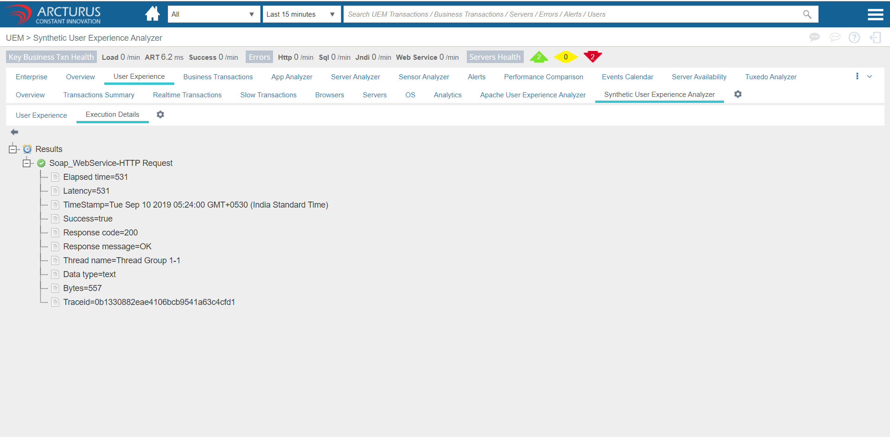The height and width of the screenshot is (437, 890).
Task: Click the logout icon at top right
Action: (x=875, y=38)
